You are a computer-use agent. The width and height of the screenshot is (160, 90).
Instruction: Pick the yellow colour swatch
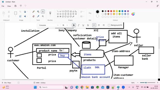117,11
